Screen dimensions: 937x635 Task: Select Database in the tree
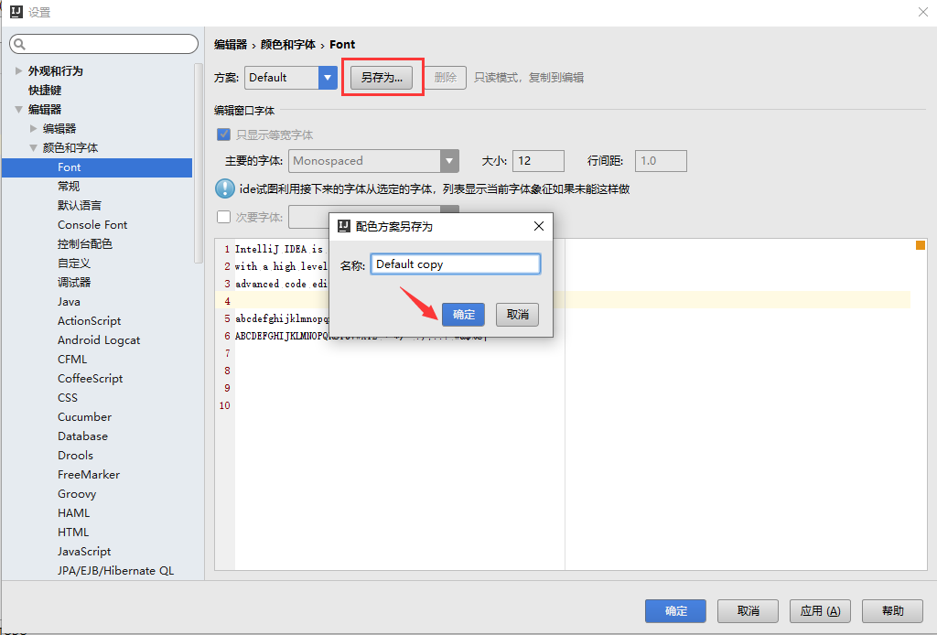tap(82, 436)
